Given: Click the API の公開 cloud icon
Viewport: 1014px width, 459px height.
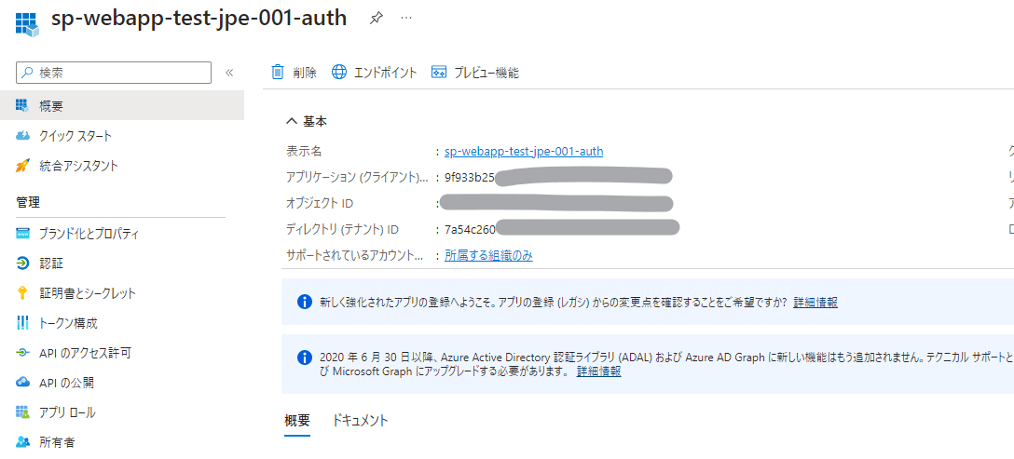Looking at the screenshot, I should click(x=22, y=382).
